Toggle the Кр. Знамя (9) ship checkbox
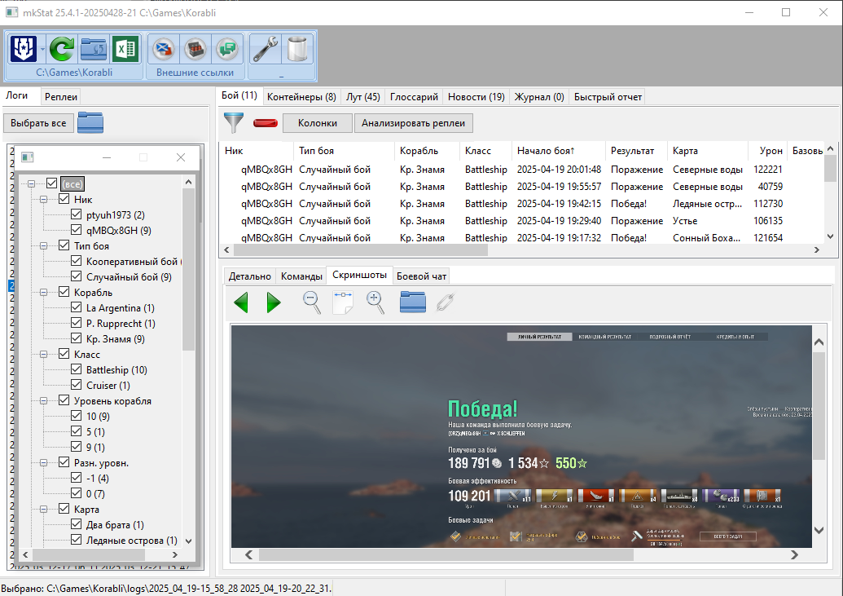843x596 pixels. [77, 339]
